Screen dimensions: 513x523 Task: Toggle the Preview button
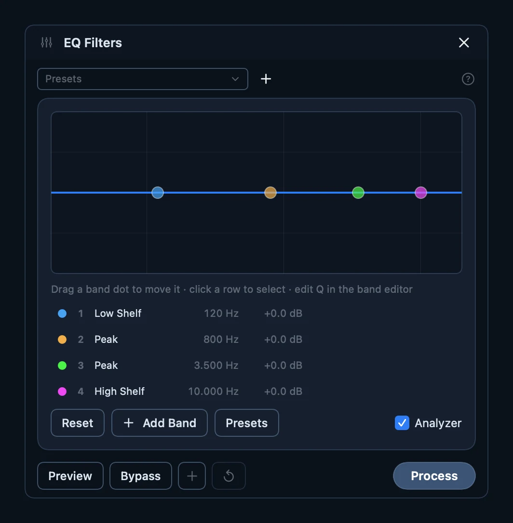click(70, 476)
